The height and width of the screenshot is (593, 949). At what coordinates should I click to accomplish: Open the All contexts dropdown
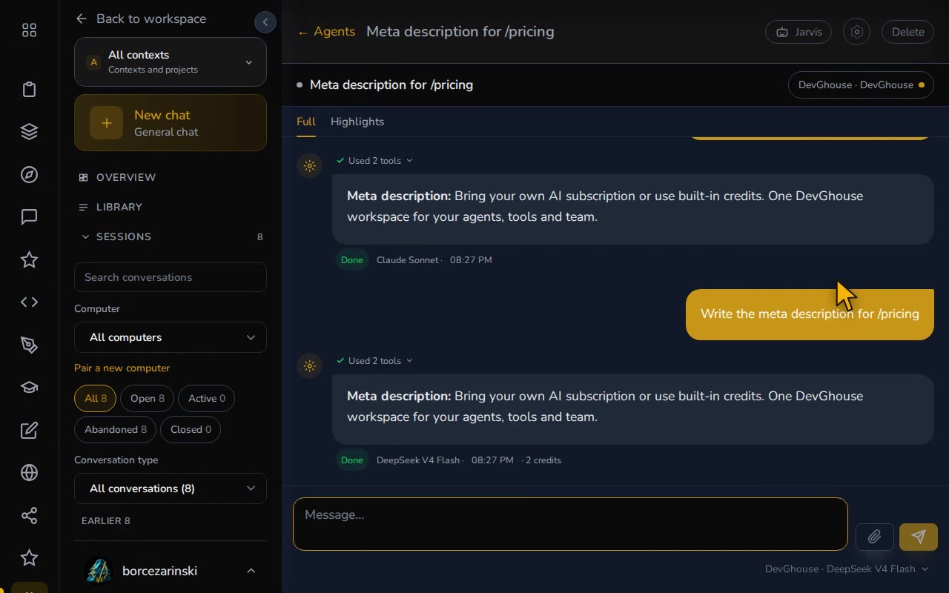tap(171, 62)
